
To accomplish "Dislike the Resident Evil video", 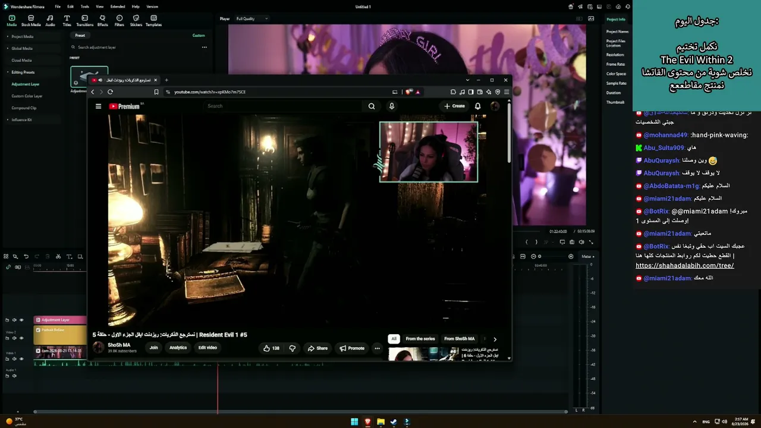I will 292,348.
